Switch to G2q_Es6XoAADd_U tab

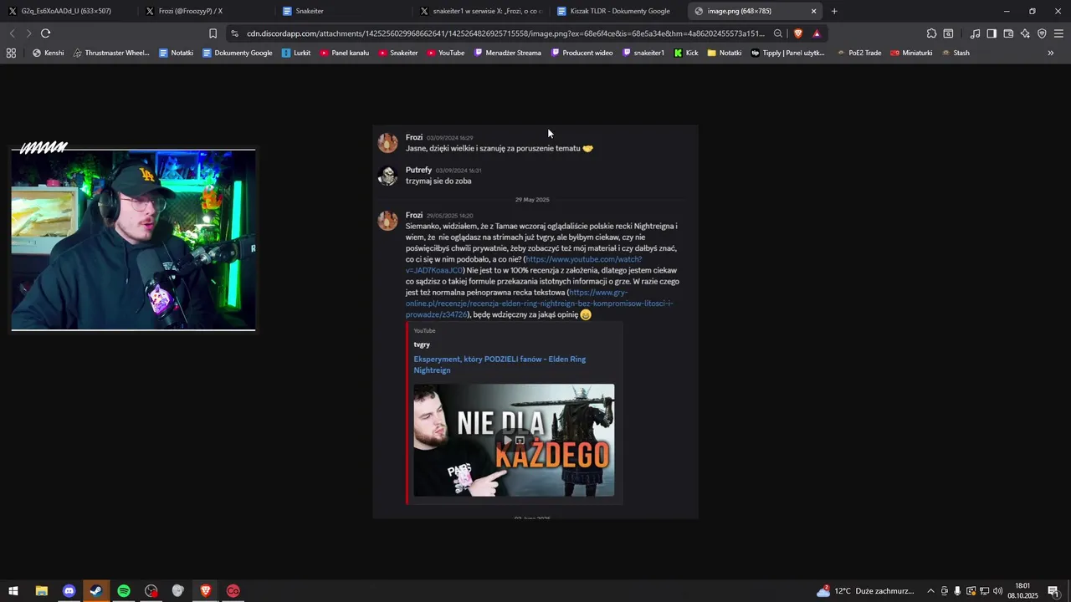coord(69,11)
